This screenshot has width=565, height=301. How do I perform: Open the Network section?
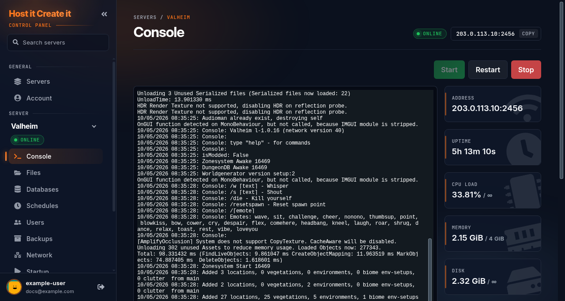click(x=56, y=255)
